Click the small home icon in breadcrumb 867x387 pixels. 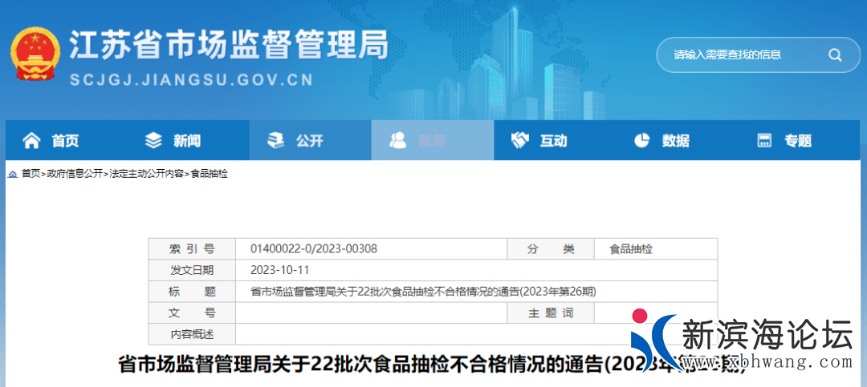pos(13,174)
